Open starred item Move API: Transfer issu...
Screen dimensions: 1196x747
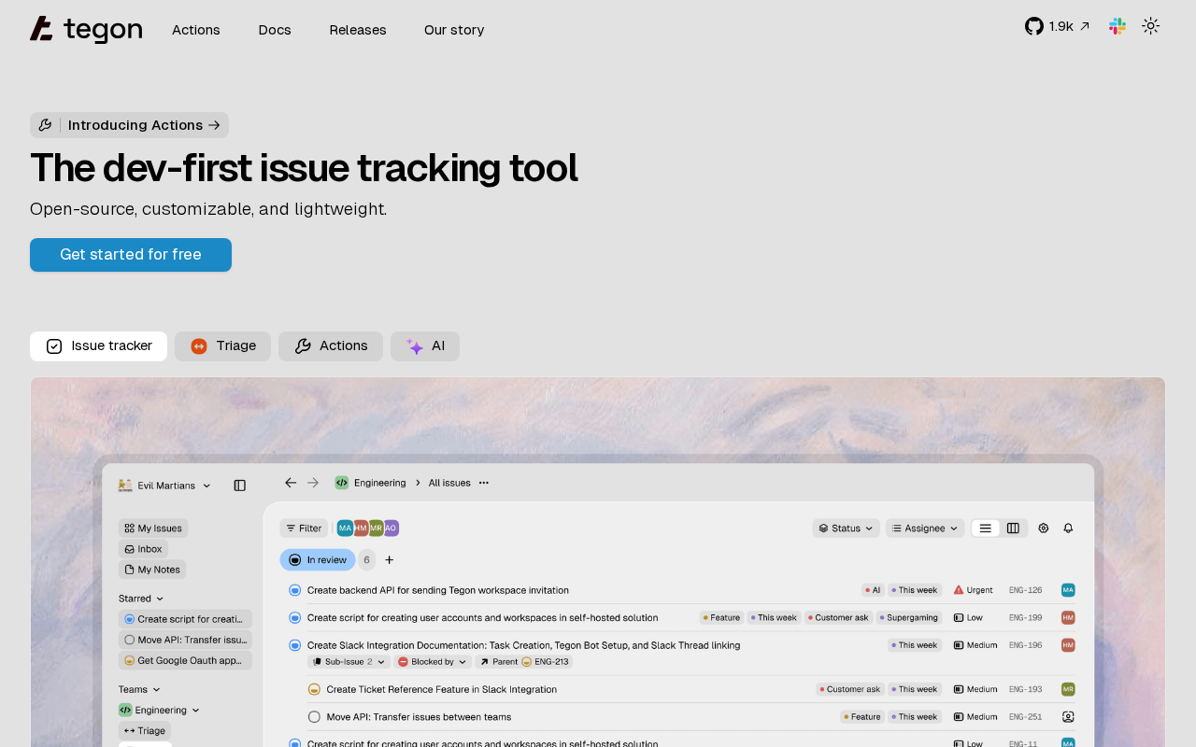[x=185, y=640]
